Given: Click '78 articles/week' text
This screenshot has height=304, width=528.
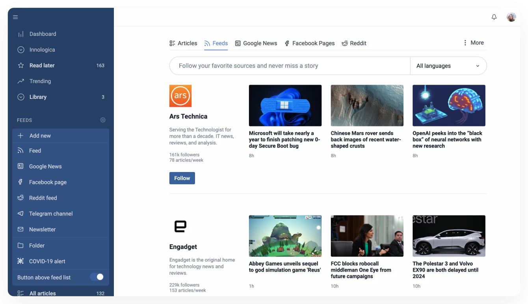Looking at the screenshot, I should tap(186, 160).
